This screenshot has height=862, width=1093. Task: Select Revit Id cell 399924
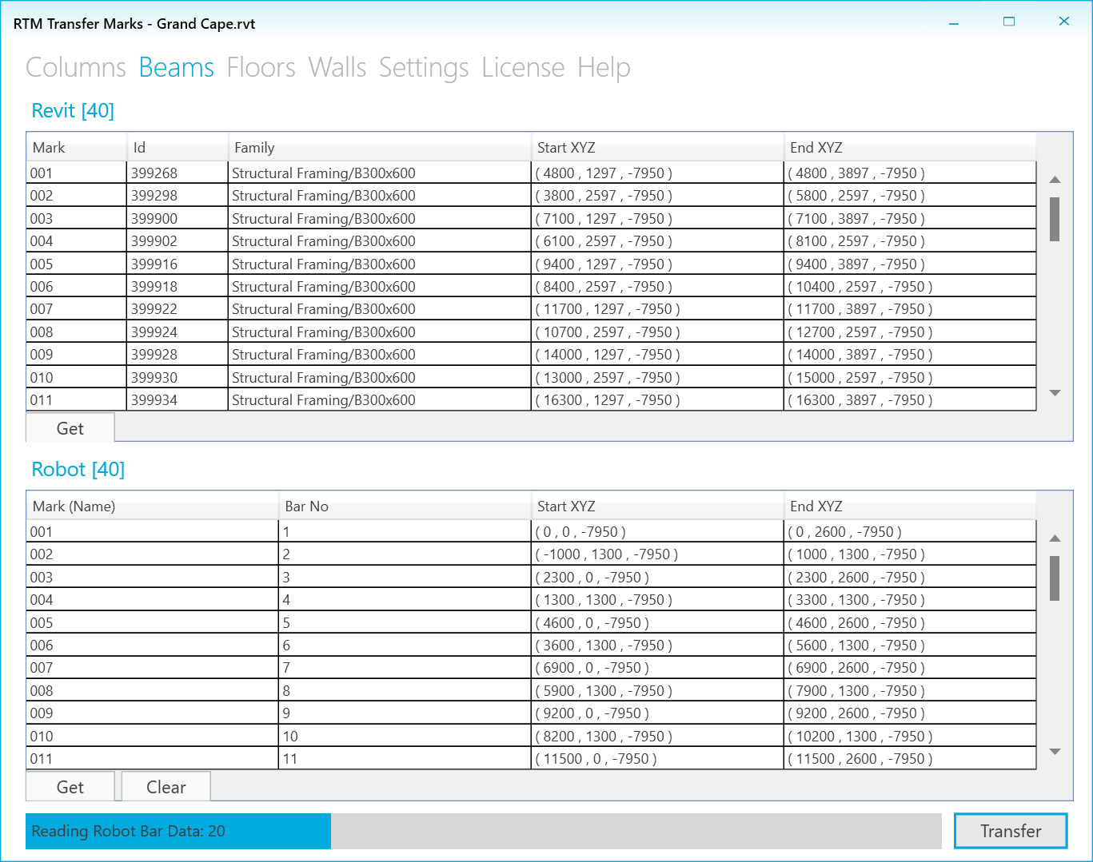(178, 332)
